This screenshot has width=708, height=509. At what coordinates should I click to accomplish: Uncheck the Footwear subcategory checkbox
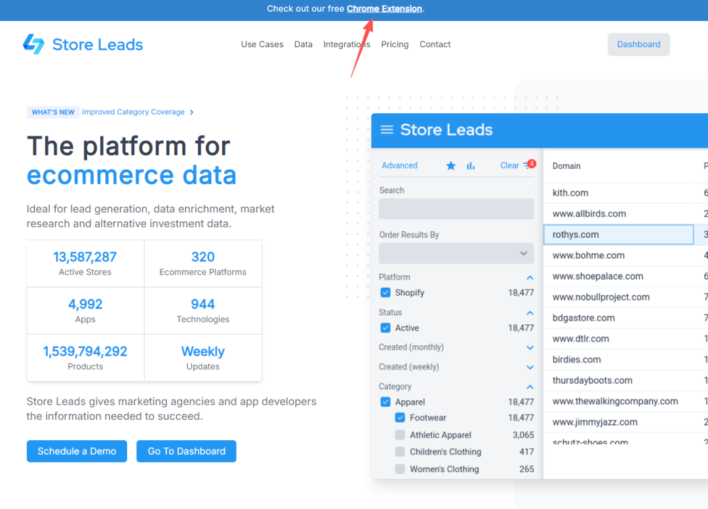(x=400, y=418)
